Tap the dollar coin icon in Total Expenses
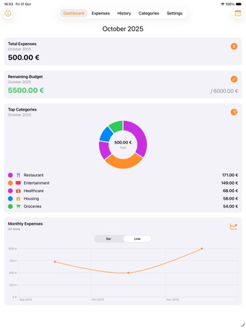 [x=234, y=46]
